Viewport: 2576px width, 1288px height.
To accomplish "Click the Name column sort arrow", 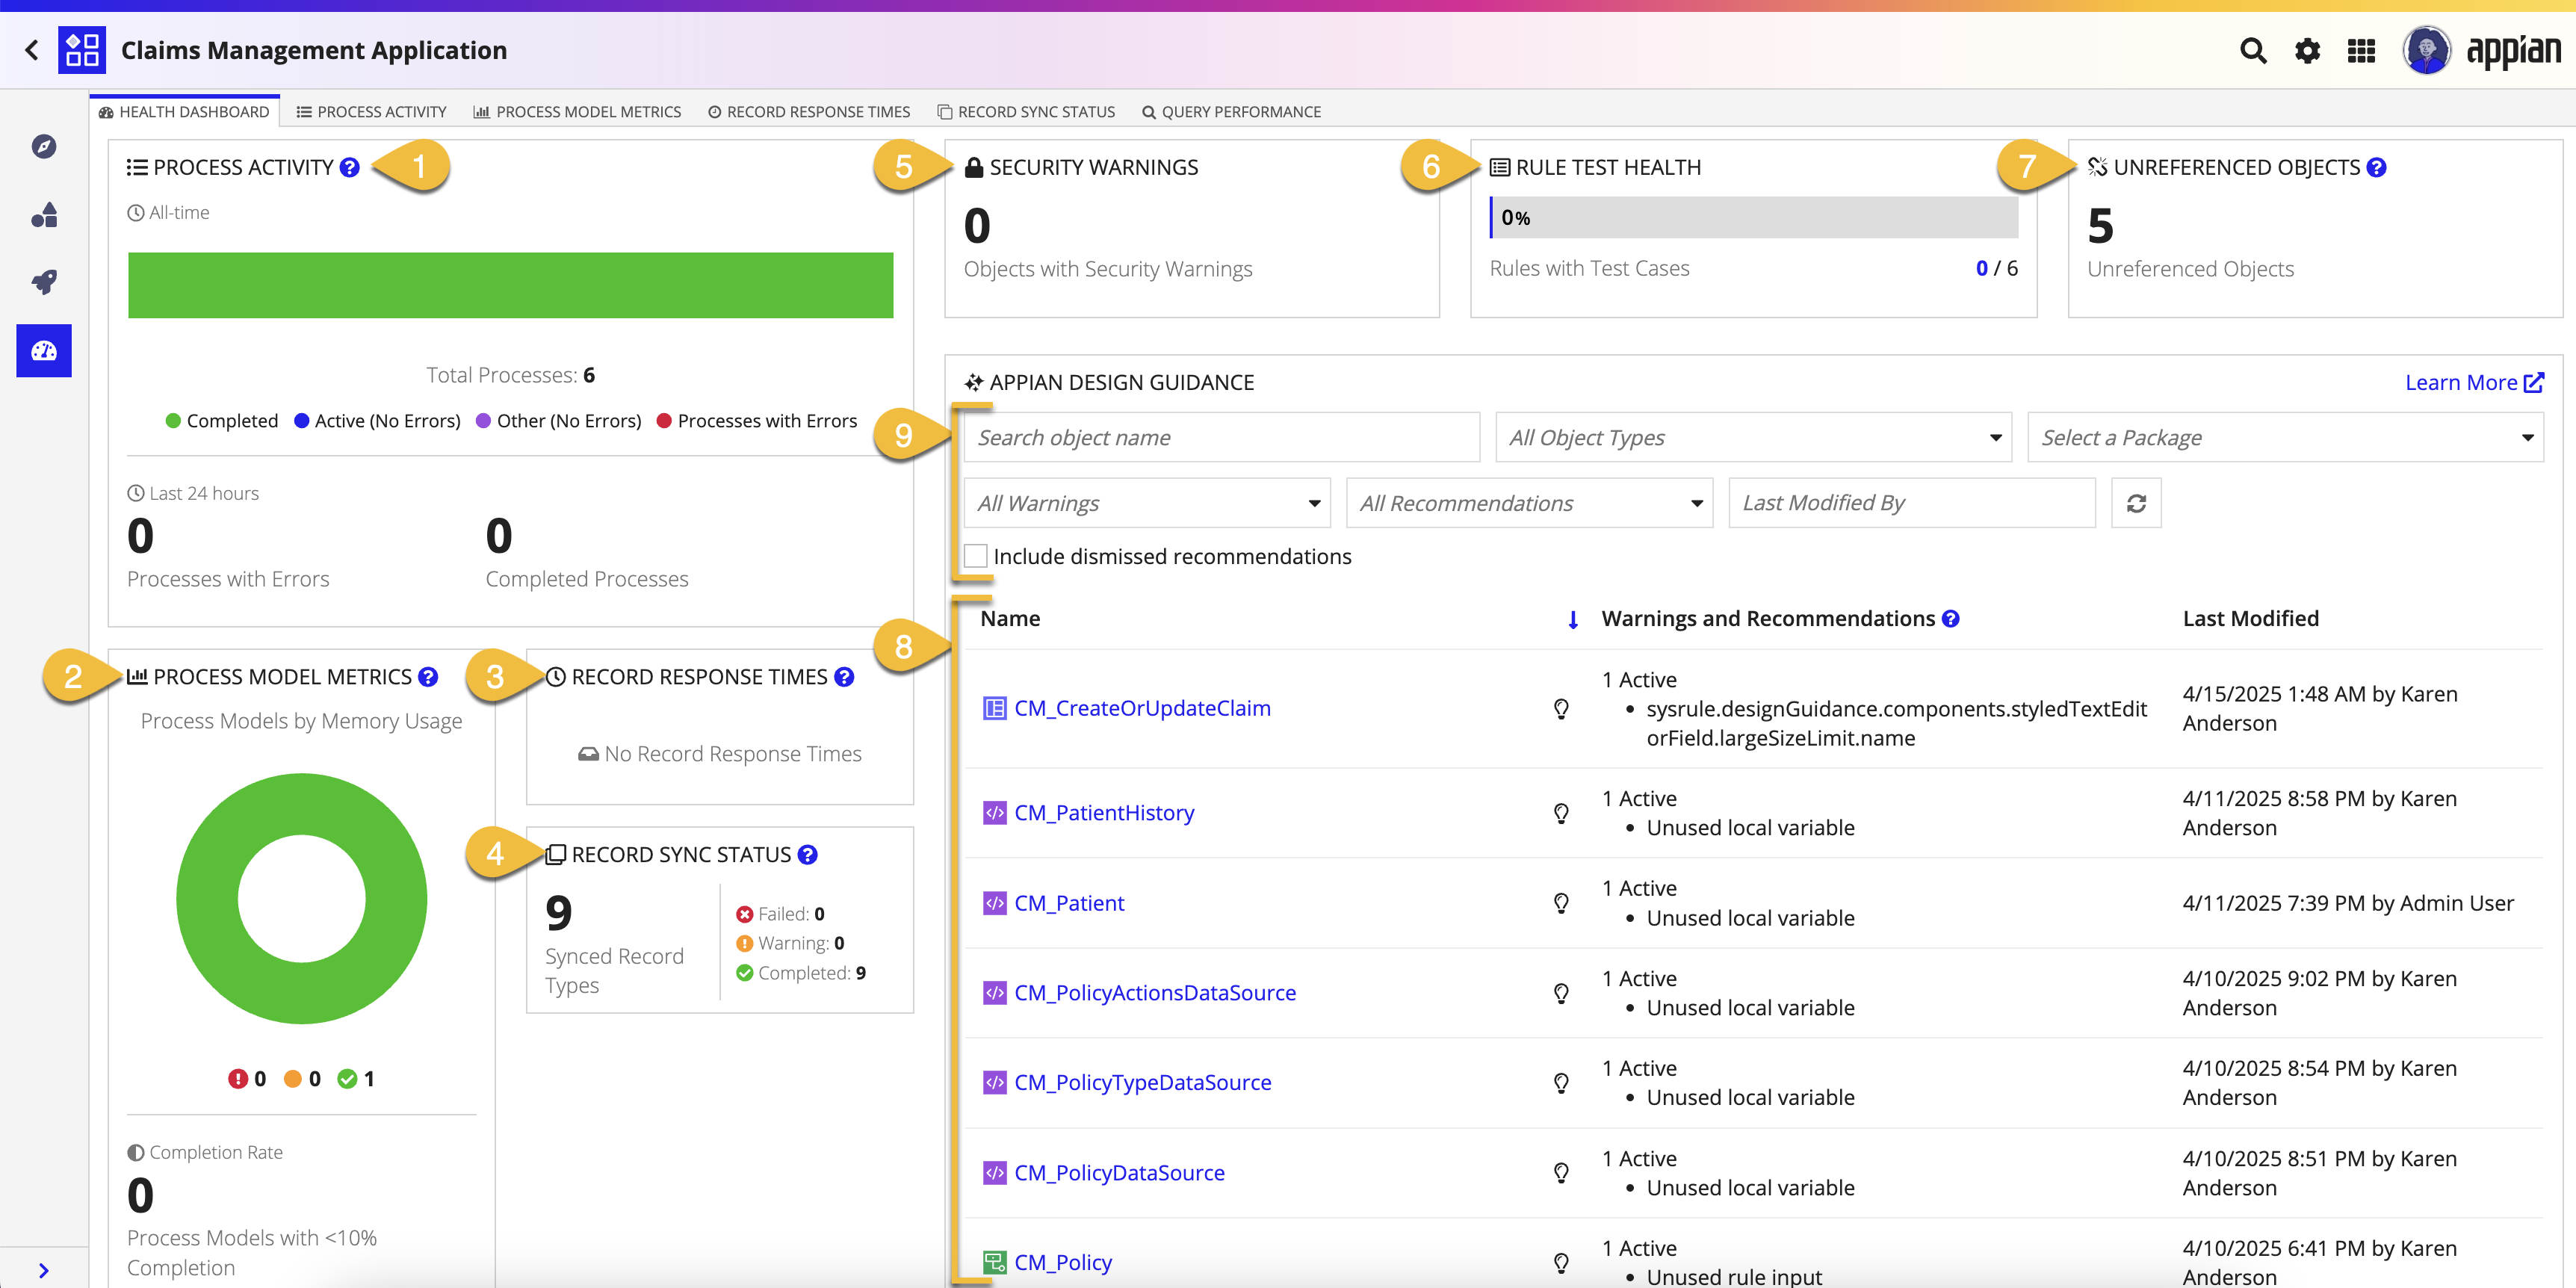I will pos(1573,620).
